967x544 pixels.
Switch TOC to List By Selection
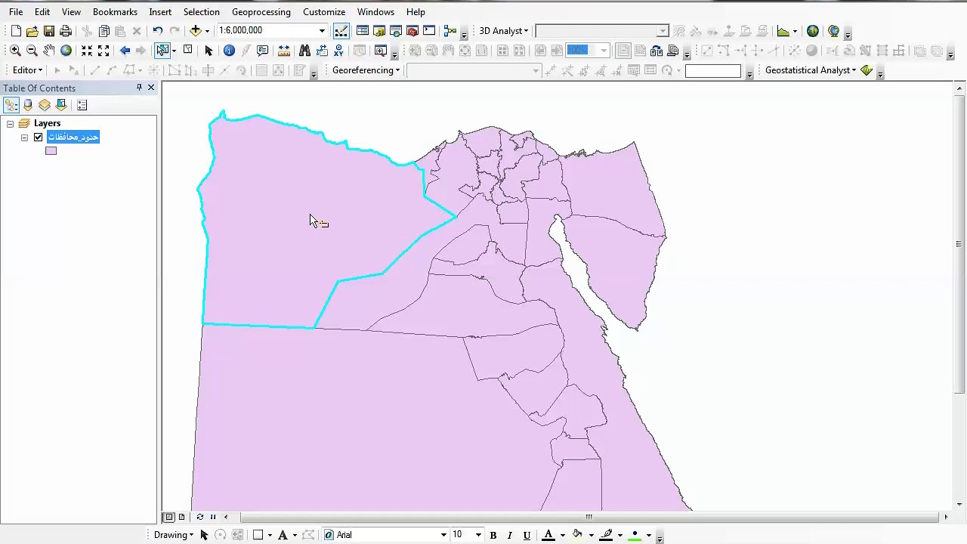pos(61,105)
